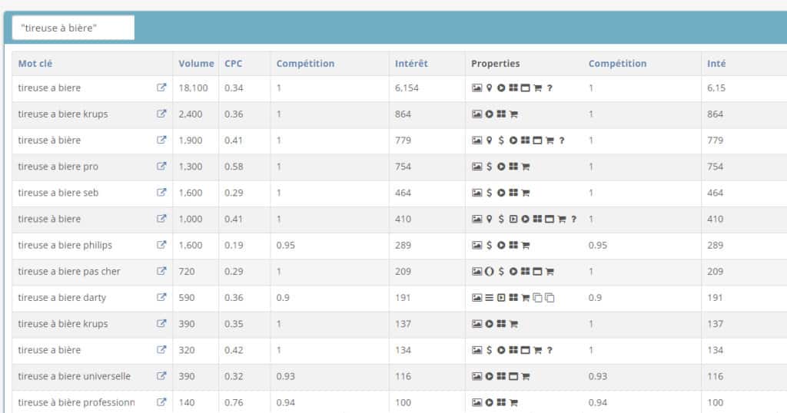The image size is (787, 413).
Task: Open external link for 'tireuse a biere krups' with volume 2,400
Action: tap(161, 114)
